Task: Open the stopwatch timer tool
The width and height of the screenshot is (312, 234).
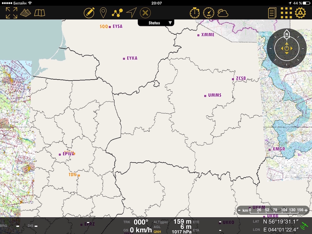Action: pyautogui.click(x=194, y=13)
